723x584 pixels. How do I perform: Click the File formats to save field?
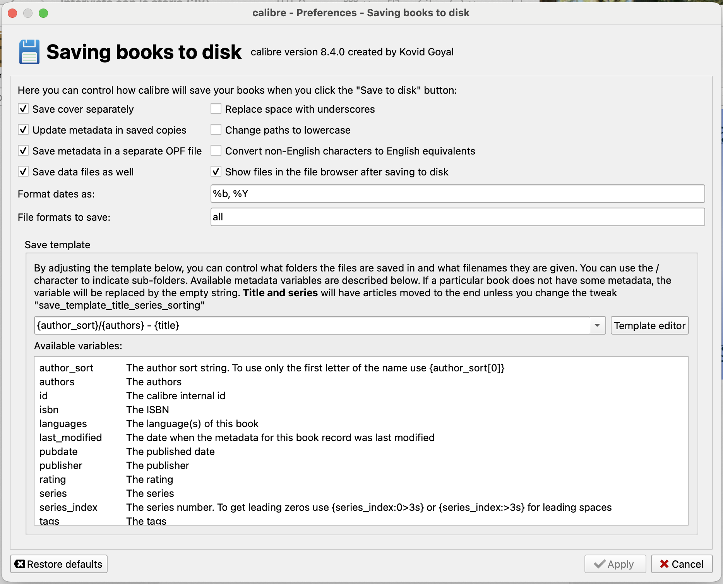click(x=457, y=217)
